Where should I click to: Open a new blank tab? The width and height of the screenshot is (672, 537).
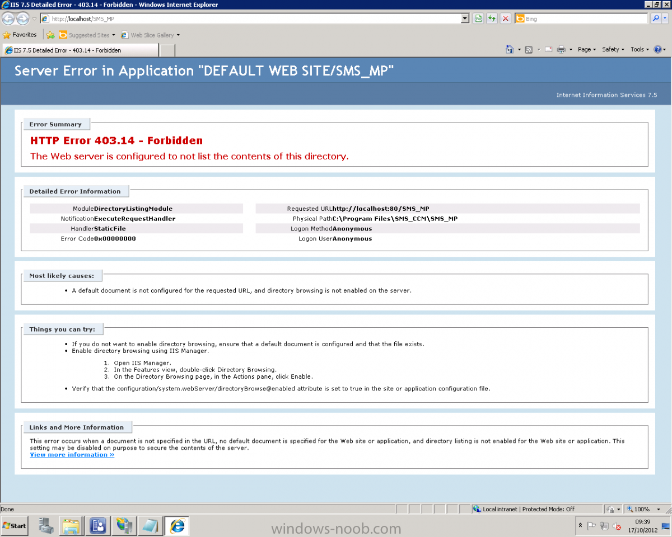point(167,50)
